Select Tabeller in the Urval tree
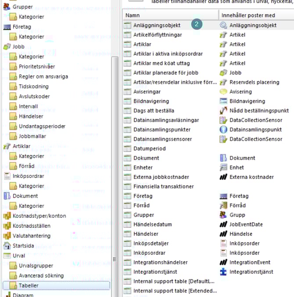Viewport: 294px width, 297px height. pos(29,286)
